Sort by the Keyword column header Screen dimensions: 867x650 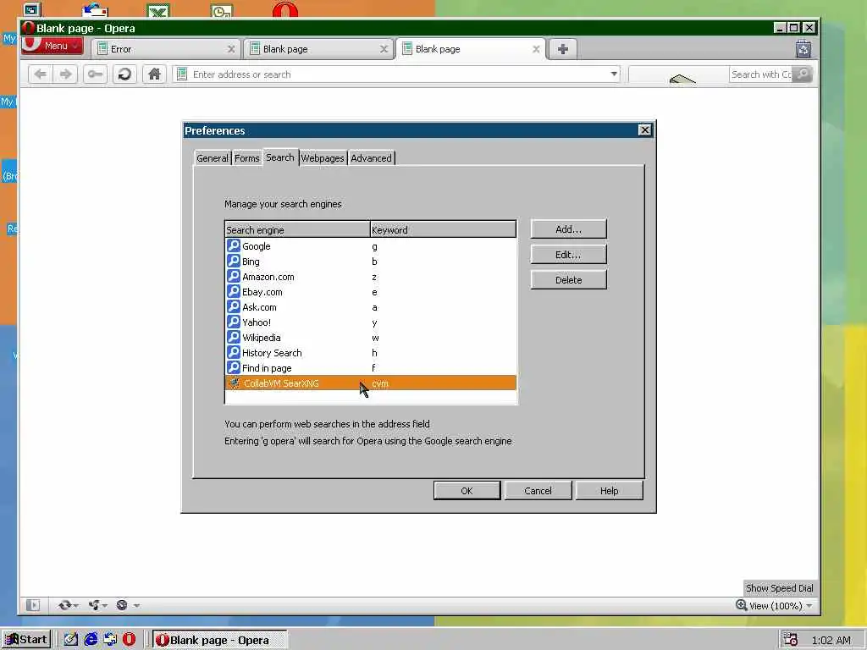tap(443, 229)
